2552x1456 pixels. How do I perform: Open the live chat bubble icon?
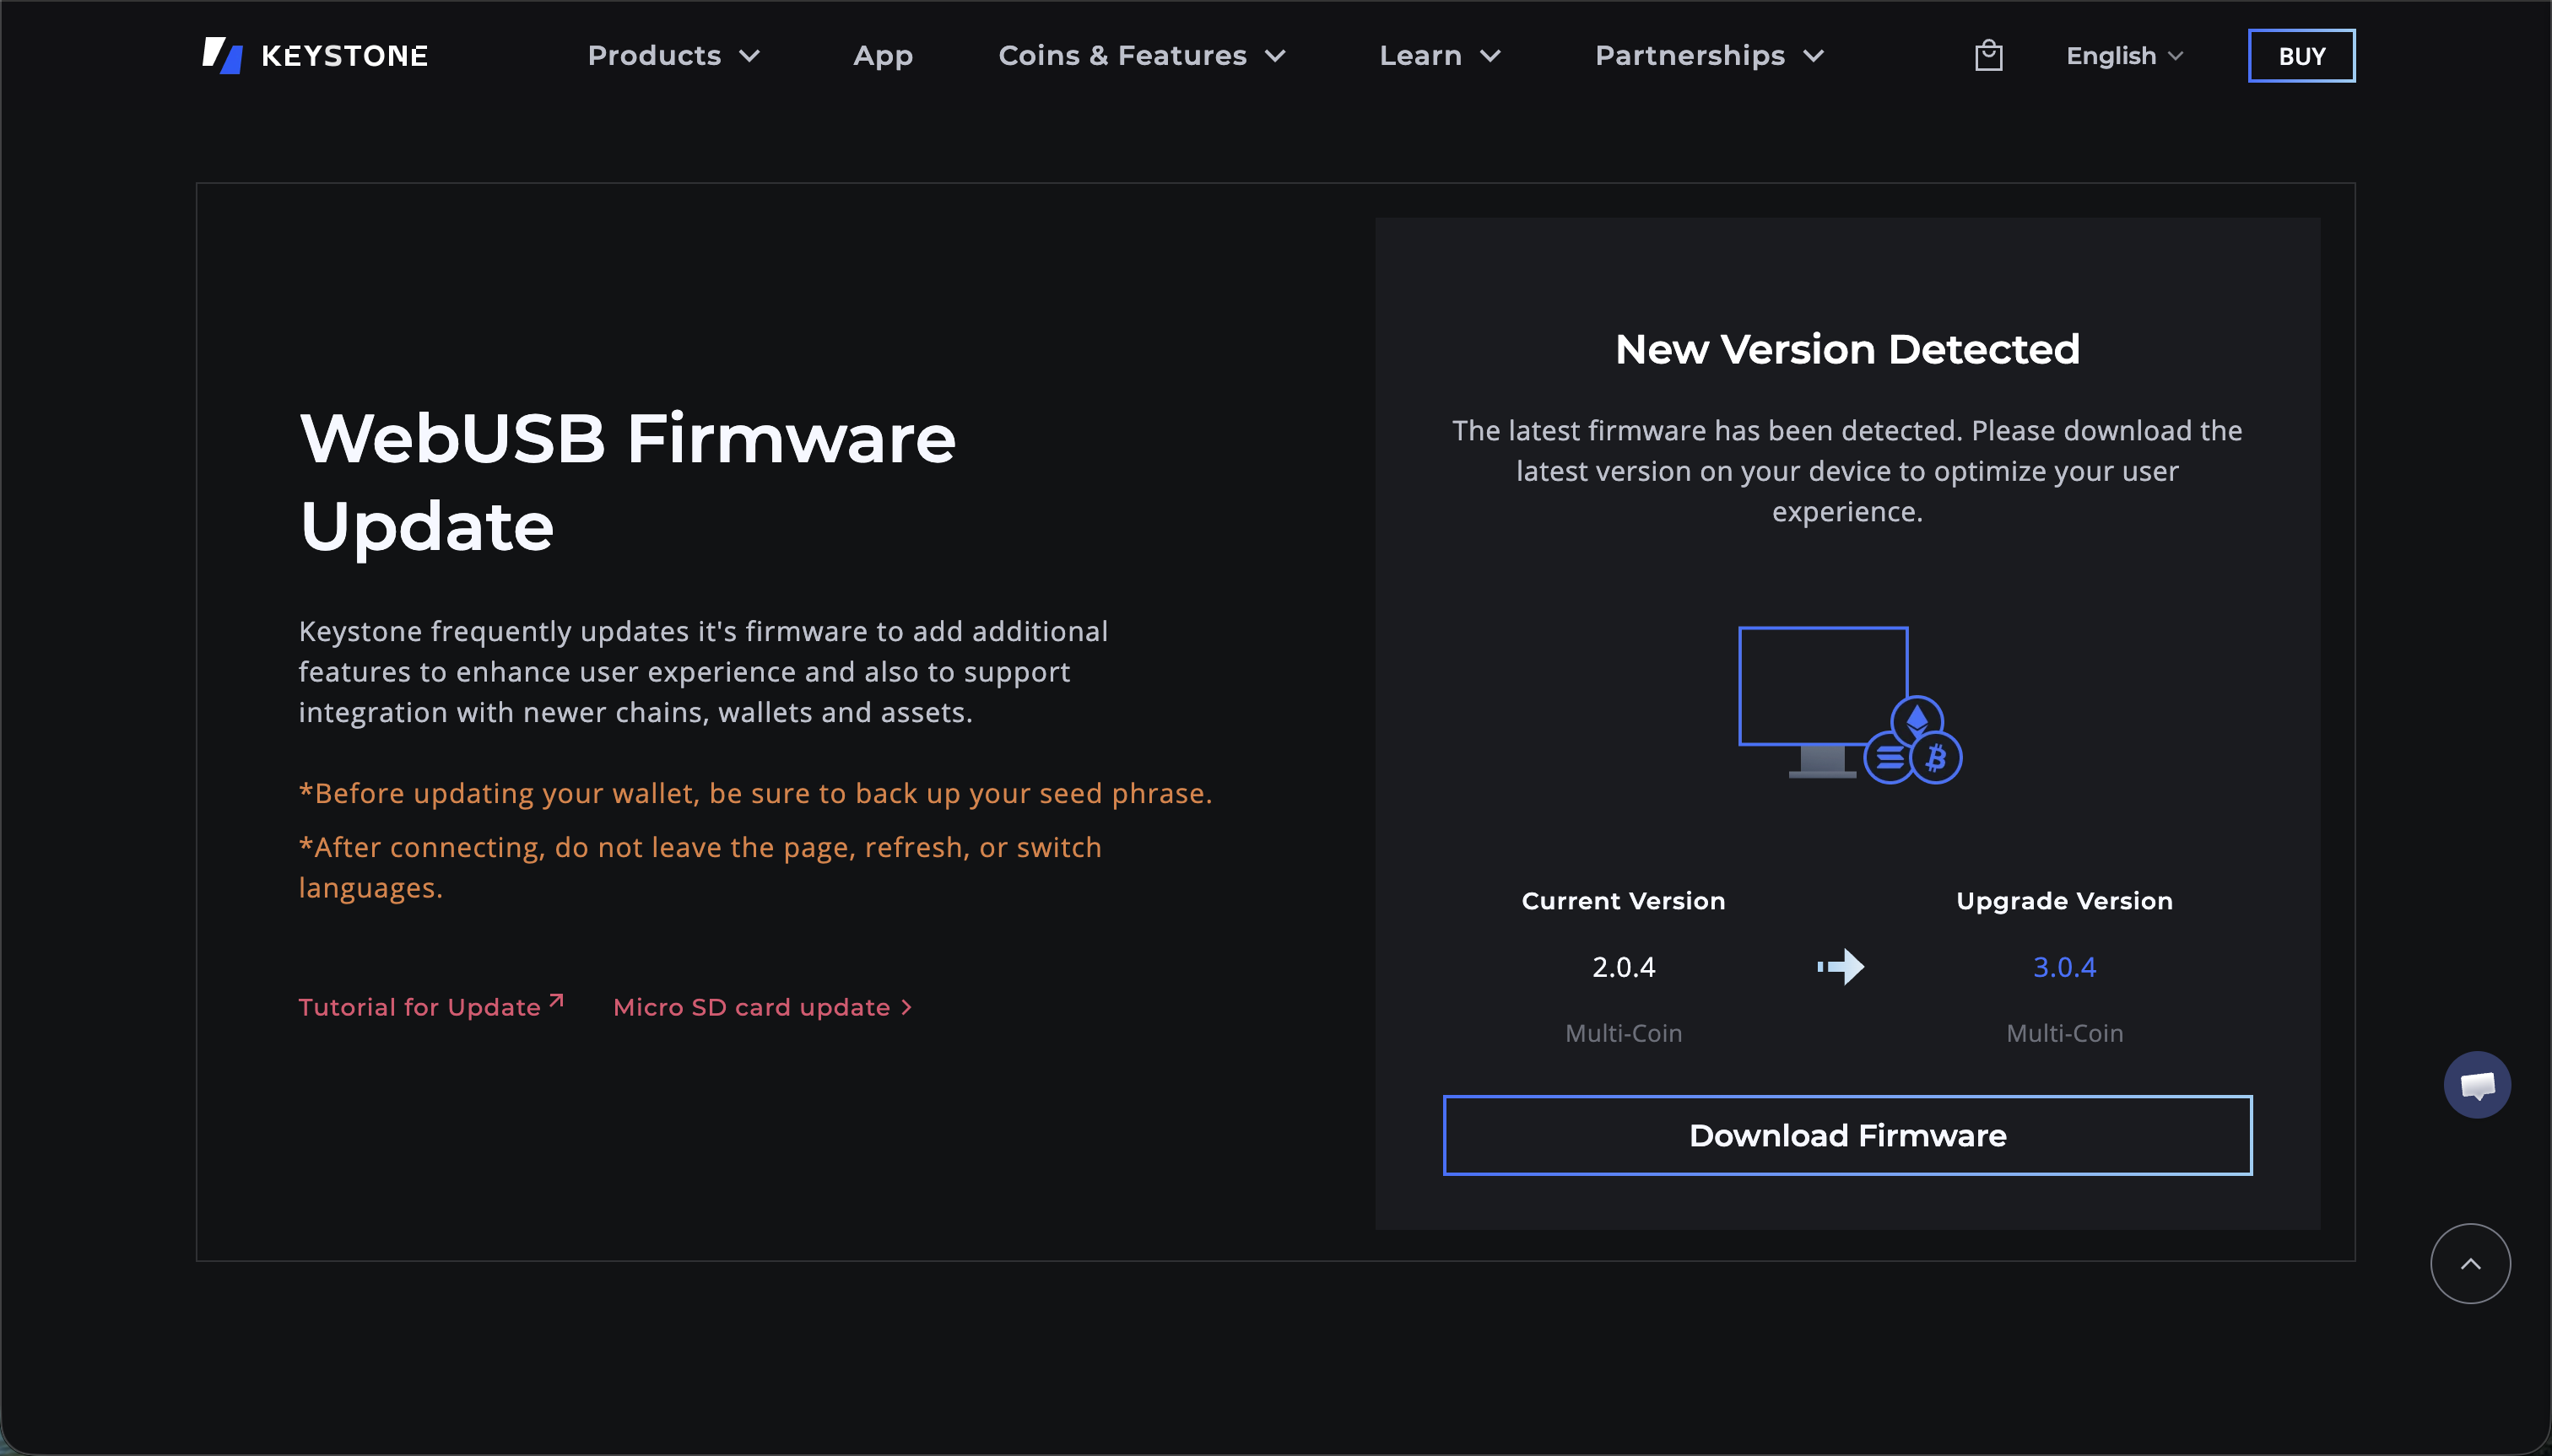(x=2477, y=1084)
